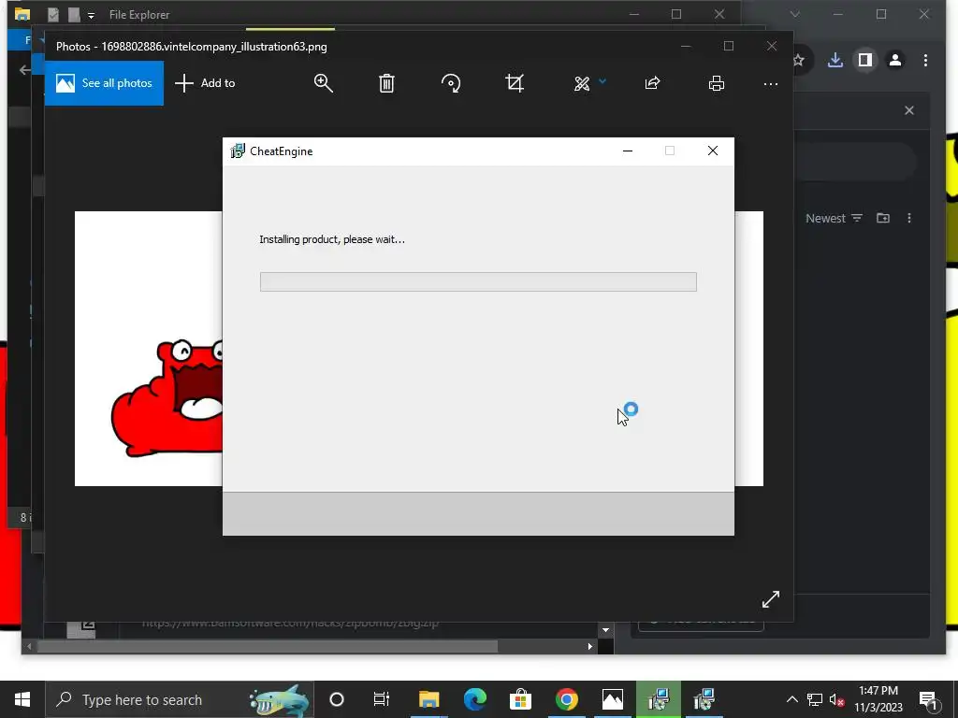Toggle fullscreen with diagonal arrows icon

[x=771, y=599]
